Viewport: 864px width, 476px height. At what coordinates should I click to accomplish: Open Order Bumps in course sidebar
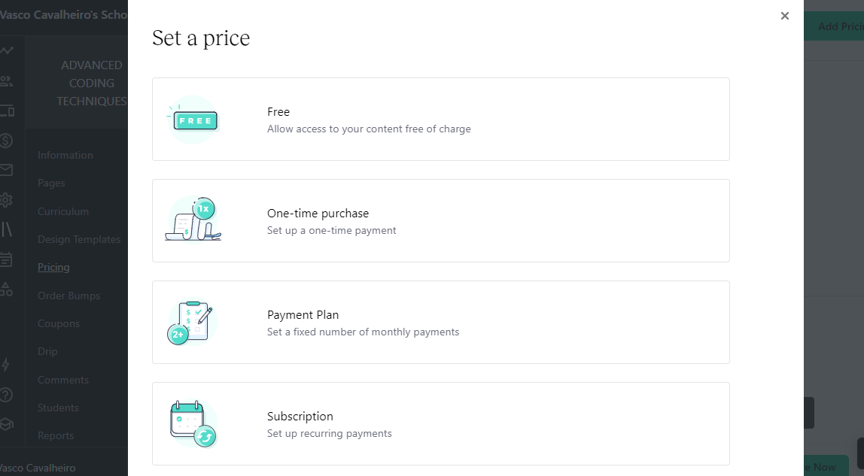tap(69, 296)
